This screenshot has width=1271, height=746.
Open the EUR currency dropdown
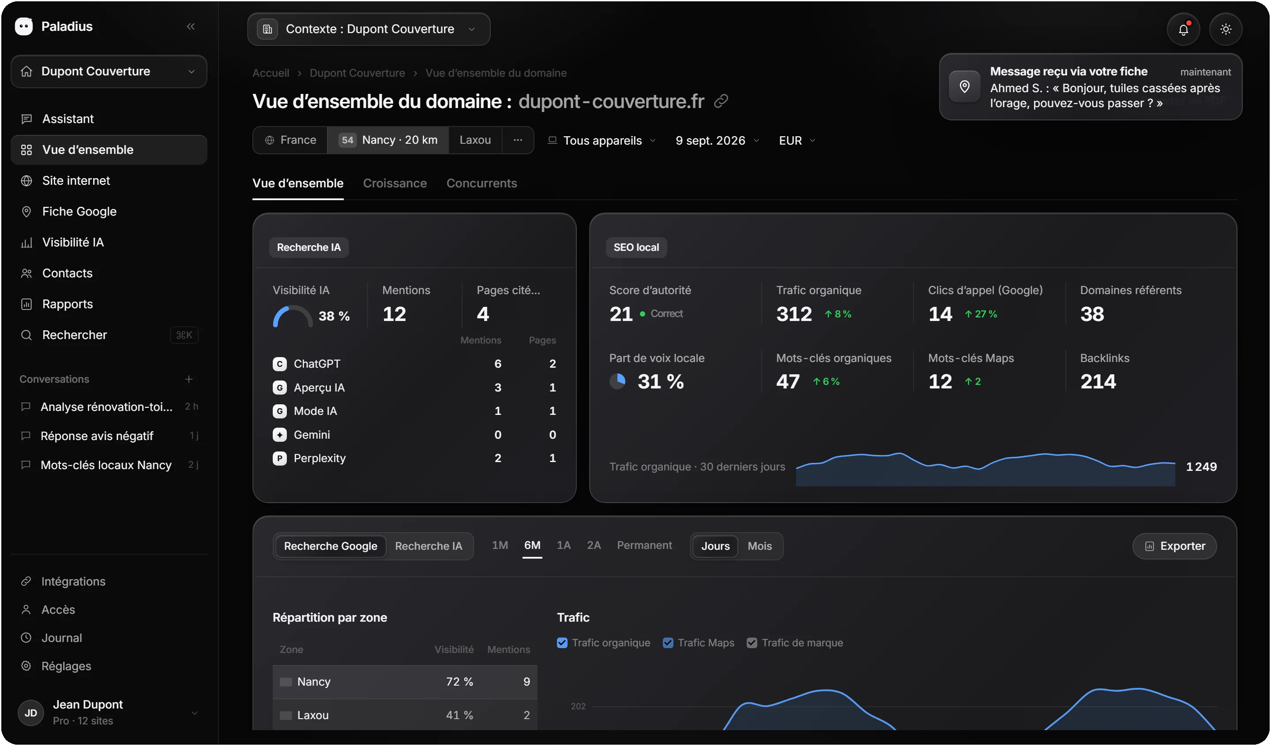(797, 141)
